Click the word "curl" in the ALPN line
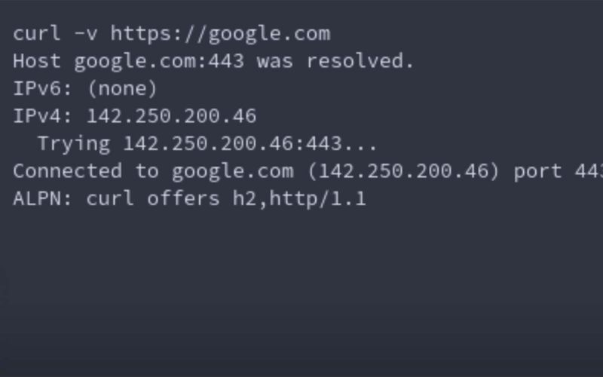The width and height of the screenshot is (603, 377). point(110,199)
